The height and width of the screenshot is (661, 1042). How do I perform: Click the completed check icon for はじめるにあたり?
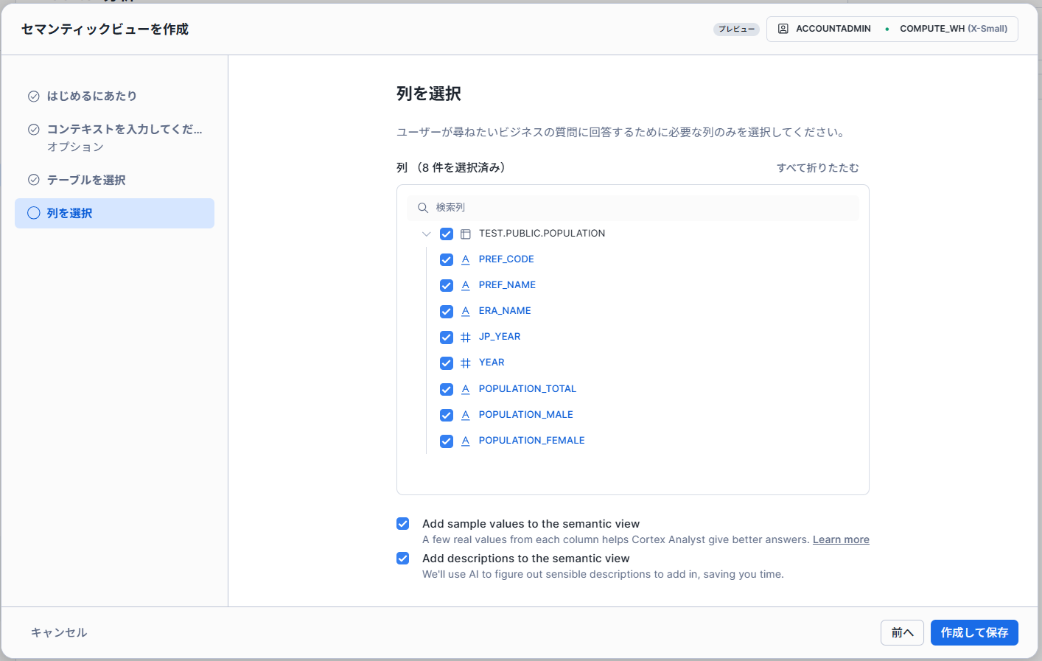click(34, 96)
